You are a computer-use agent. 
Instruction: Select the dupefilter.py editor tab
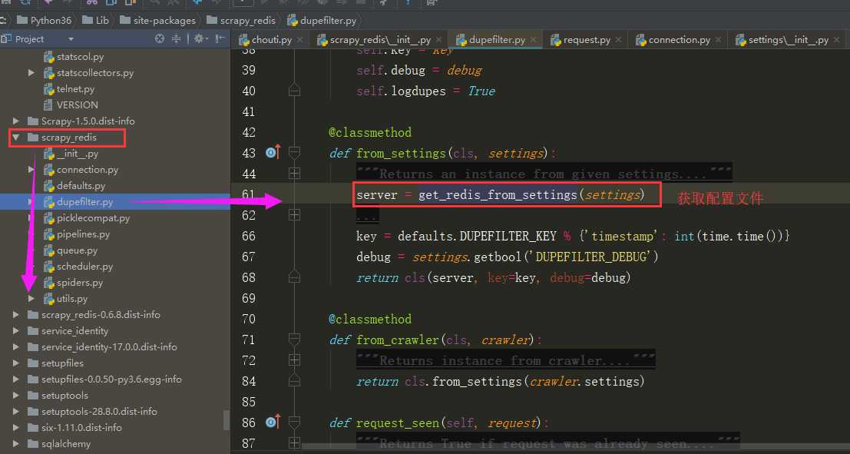pos(497,40)
